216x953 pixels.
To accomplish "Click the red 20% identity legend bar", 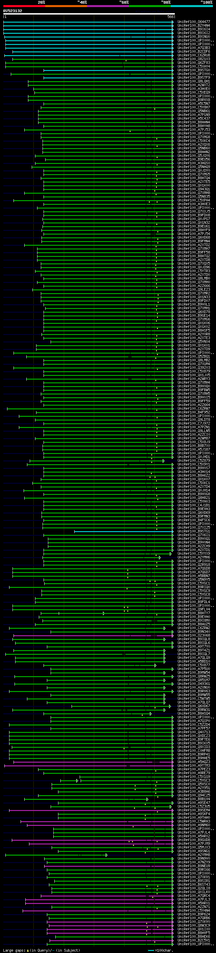I will [24, 6].
